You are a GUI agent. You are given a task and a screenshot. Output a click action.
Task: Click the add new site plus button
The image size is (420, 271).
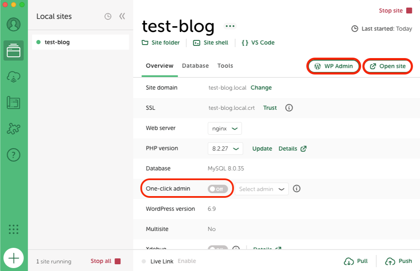(x=13, y=258)
